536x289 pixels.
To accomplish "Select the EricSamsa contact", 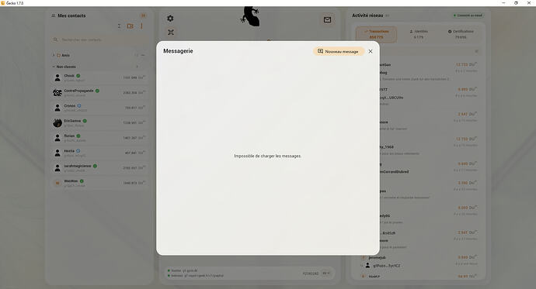I will tap(99, 122).
